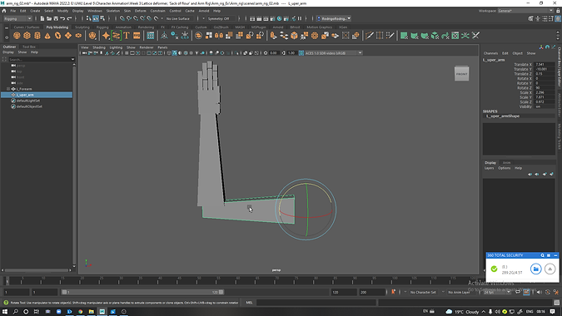The height and width of the screenshot is (316, 562).
Task: Click the Redo arrow icon
Action: pos(69,18)
